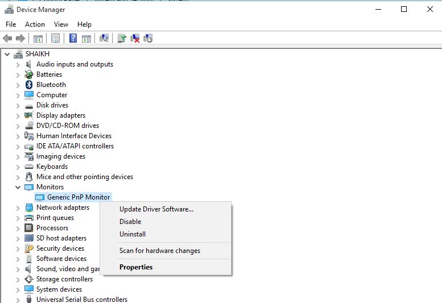Open Properties from the context menu
This screenshot has width=442, height=303.
pyautogui.click(x=136, y=267)
